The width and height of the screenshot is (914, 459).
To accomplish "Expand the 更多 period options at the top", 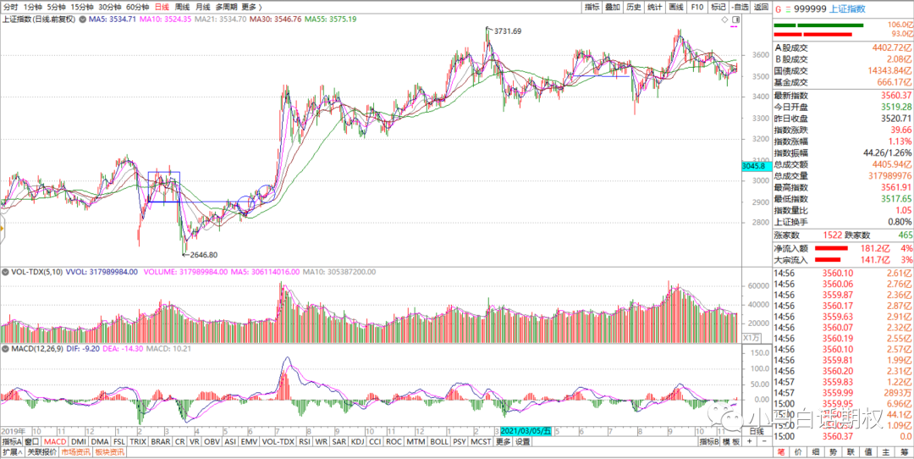I will [250, 7].
